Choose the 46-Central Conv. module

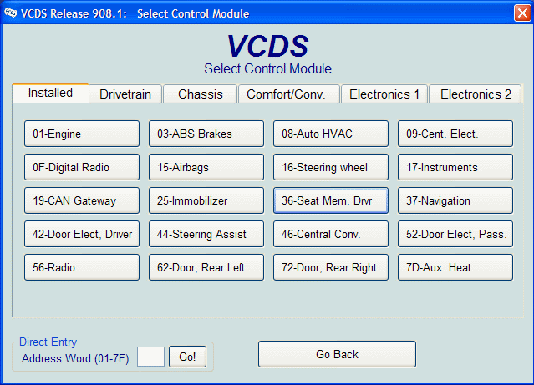click(x=331, y=234)
